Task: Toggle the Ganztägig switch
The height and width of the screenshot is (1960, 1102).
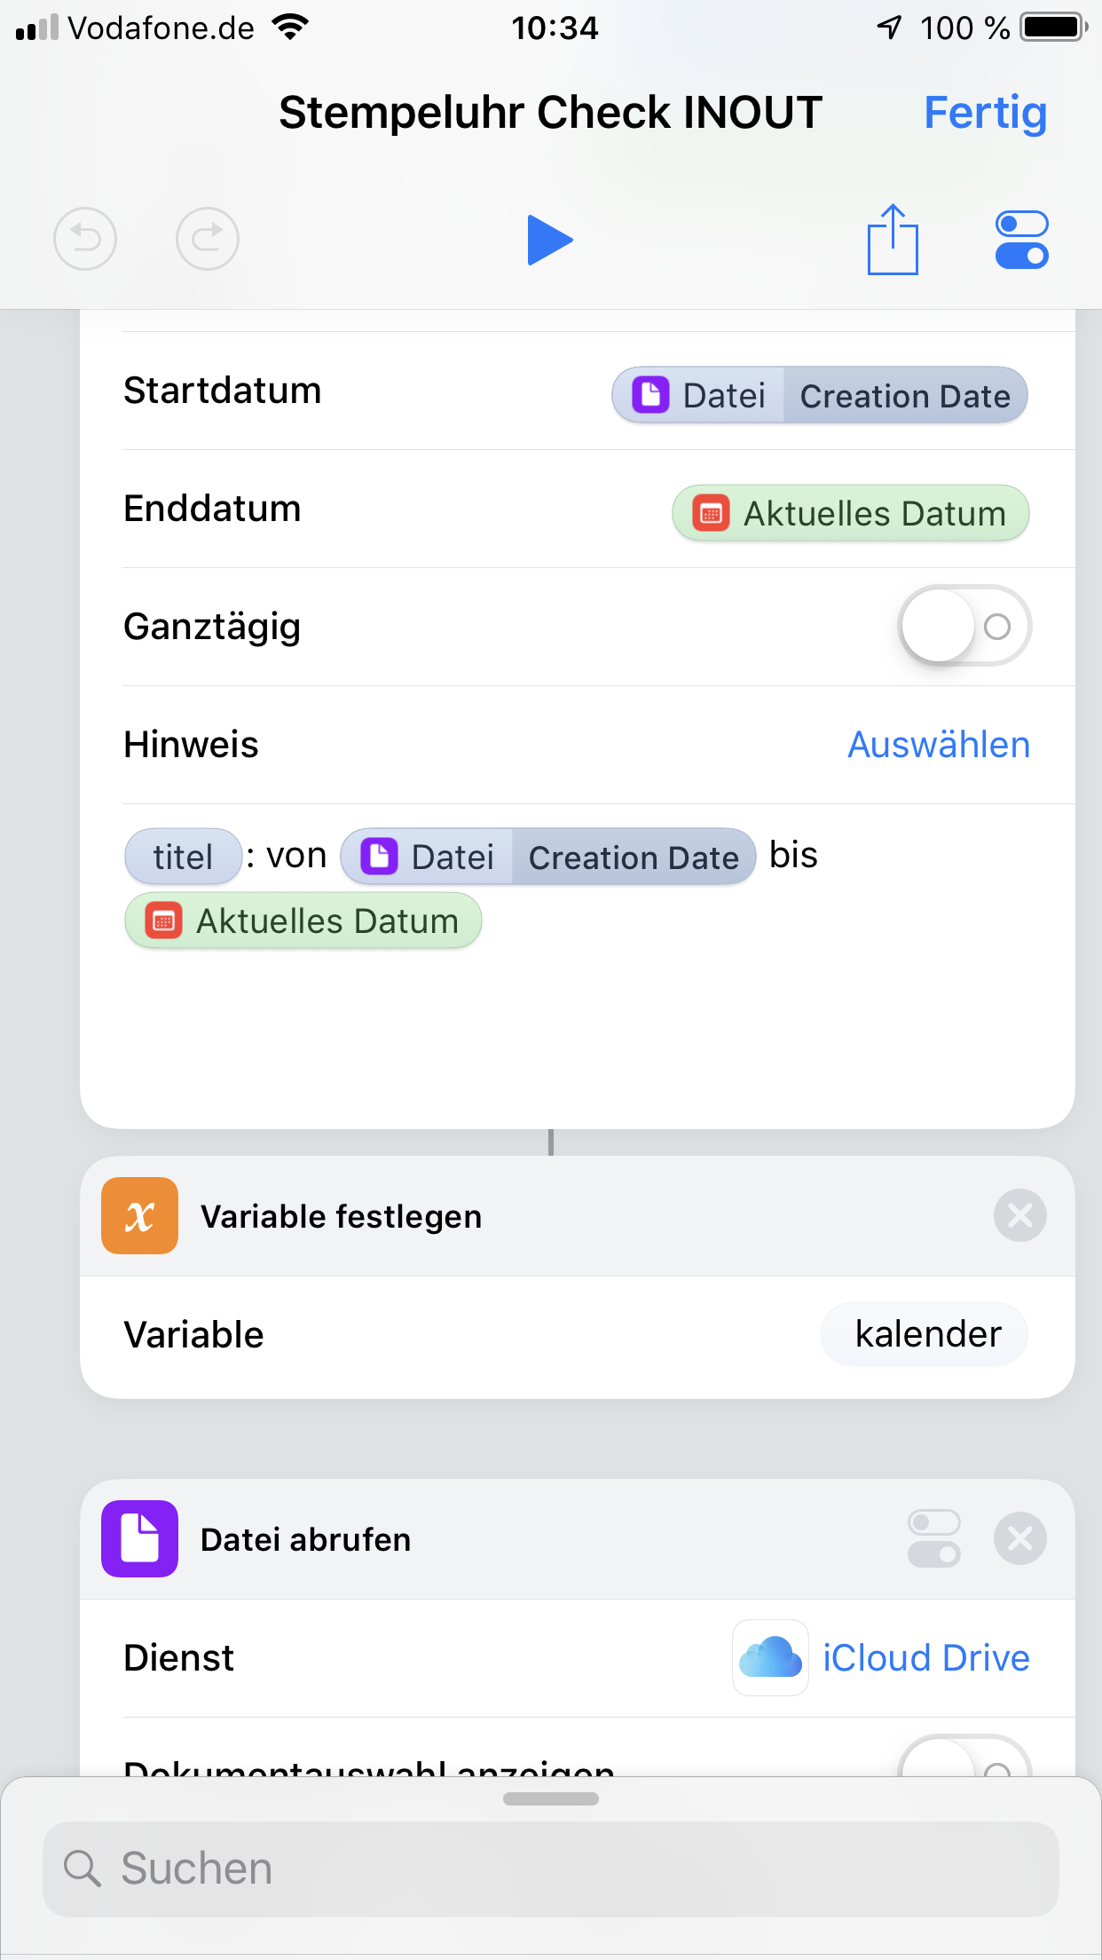Action: pos(964,626)
